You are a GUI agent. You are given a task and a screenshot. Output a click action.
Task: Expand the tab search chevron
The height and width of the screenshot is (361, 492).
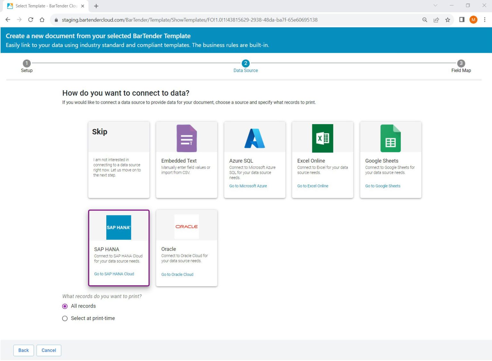click(x=435, y=5)
